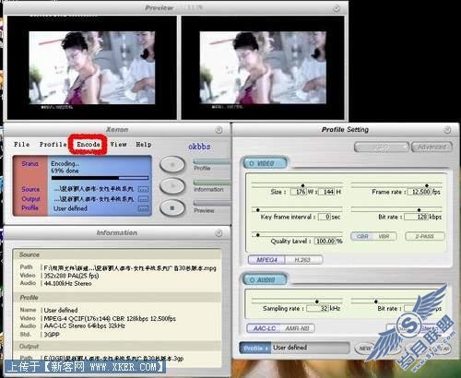Click the '3GPP' Std. value in Information
This screenshot has height=378, width=461.
[52, 334]
